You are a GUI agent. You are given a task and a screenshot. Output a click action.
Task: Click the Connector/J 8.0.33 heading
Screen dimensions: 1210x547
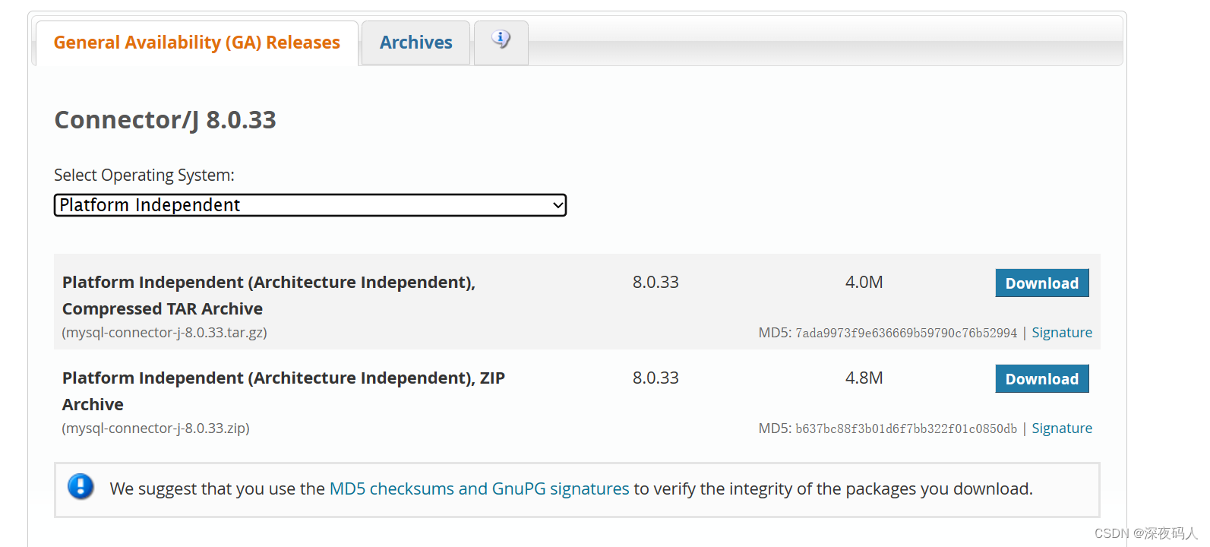[165, 120]
